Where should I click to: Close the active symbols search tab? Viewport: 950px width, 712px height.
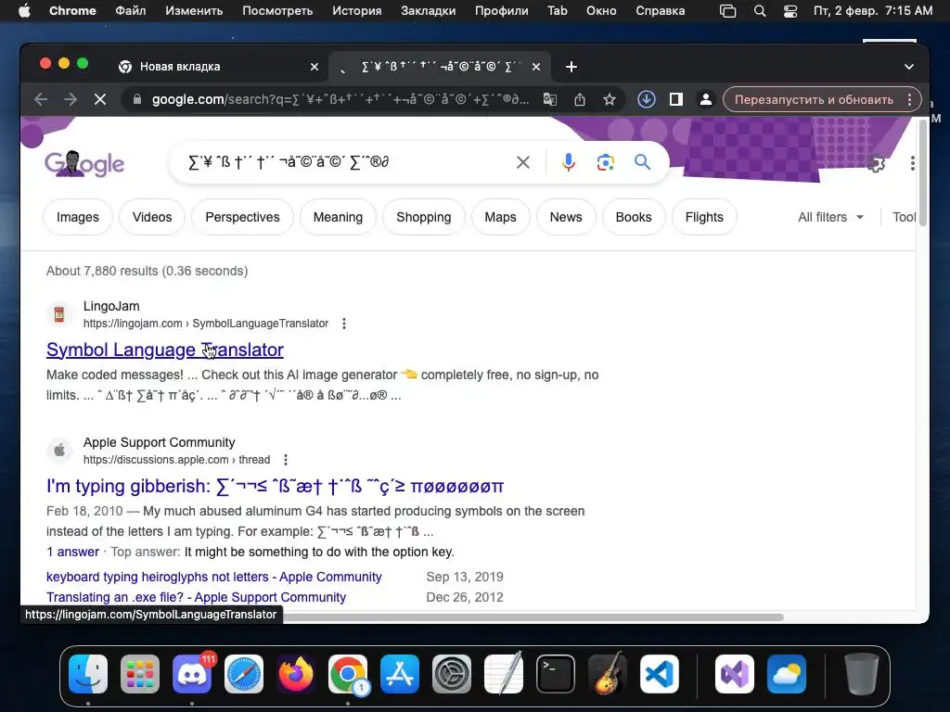(x=536, y=67)
